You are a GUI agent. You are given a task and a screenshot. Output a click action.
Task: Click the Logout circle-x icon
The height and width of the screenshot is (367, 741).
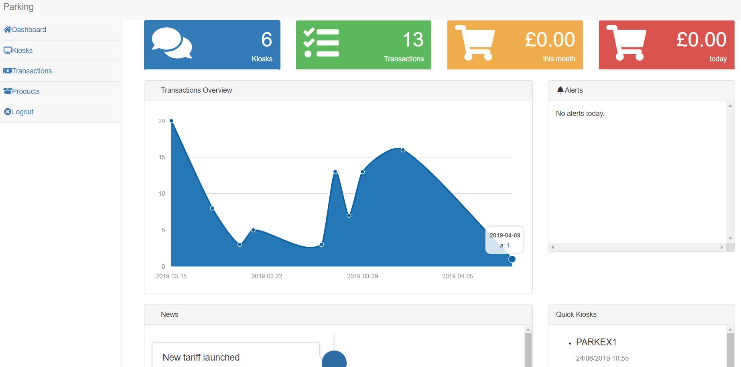coord(8,112)
